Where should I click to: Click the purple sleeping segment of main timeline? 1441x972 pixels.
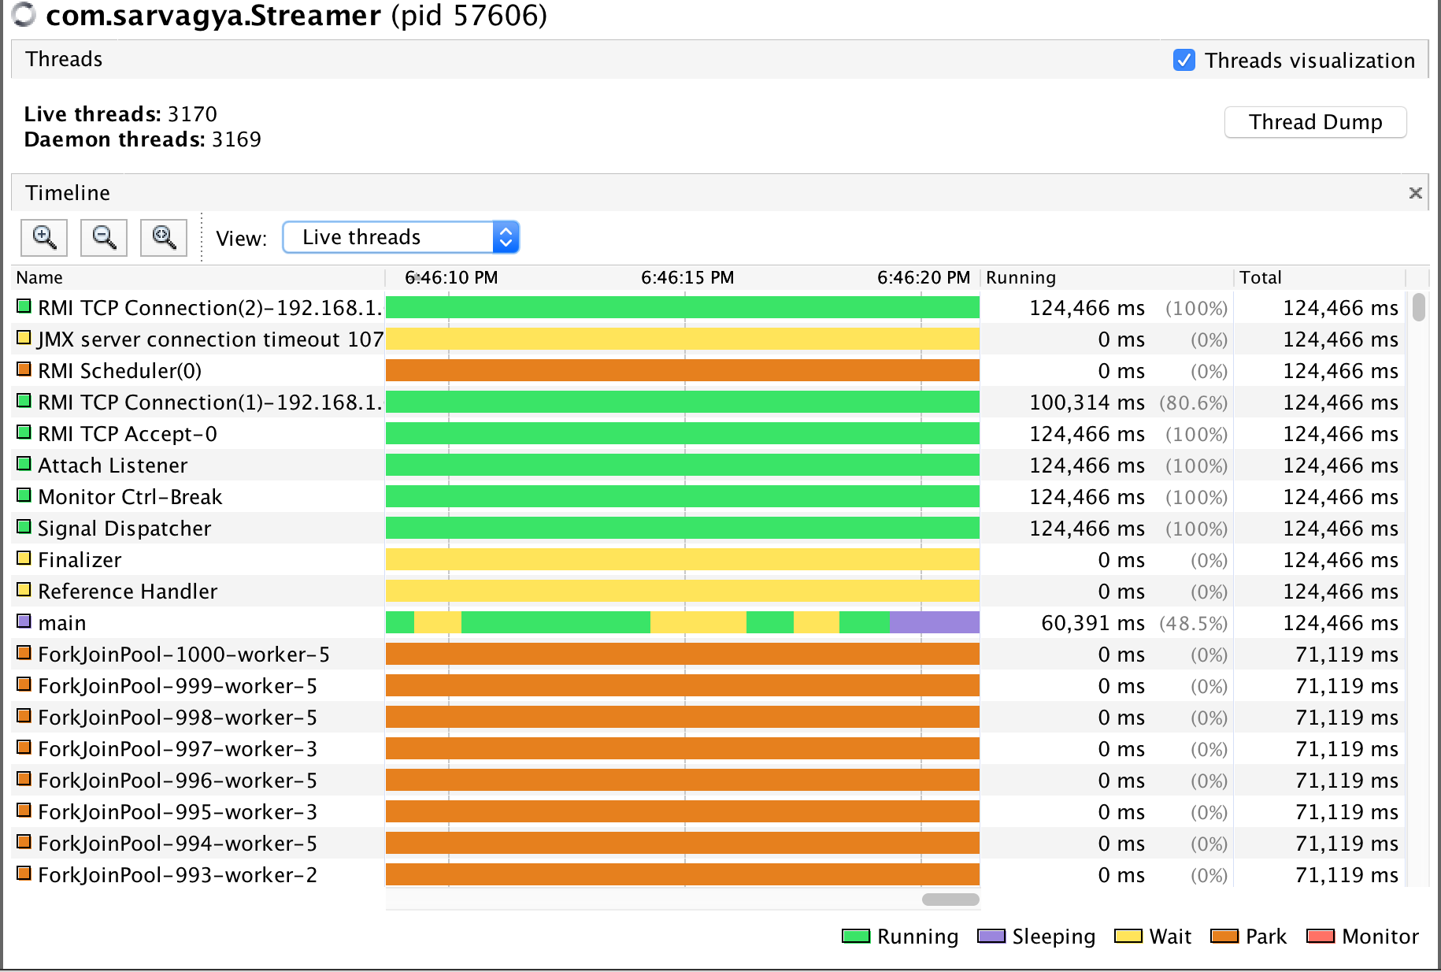934,622
